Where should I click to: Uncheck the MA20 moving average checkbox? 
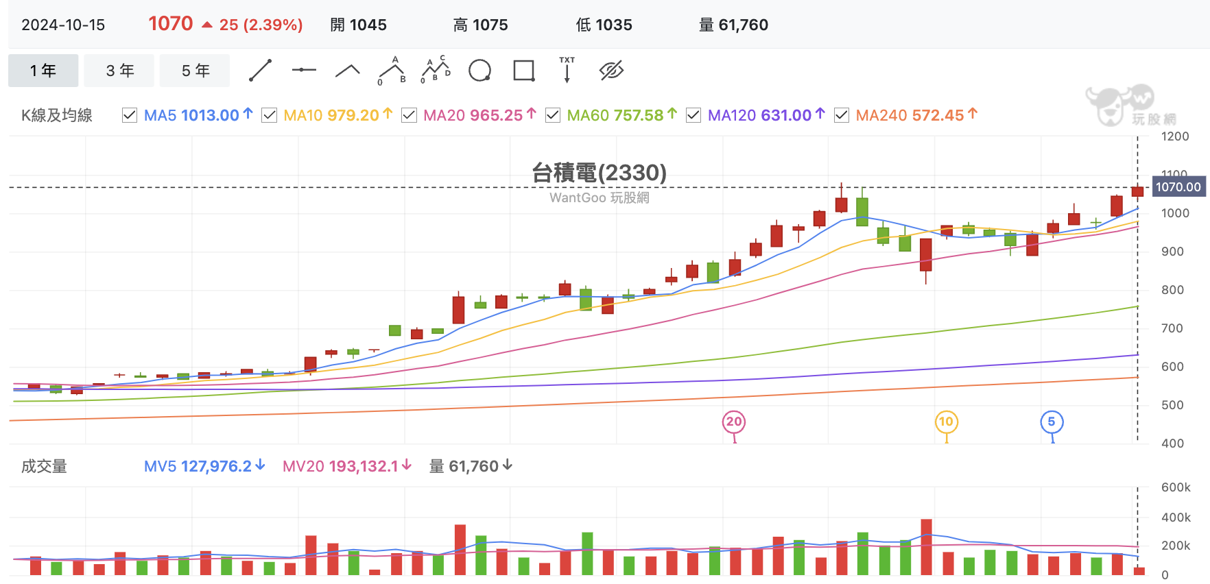coord(409,115)
